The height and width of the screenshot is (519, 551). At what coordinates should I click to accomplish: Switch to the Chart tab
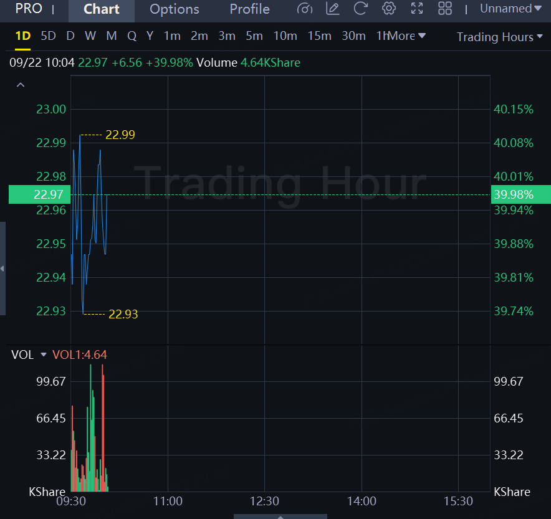[x=101, y=9]
